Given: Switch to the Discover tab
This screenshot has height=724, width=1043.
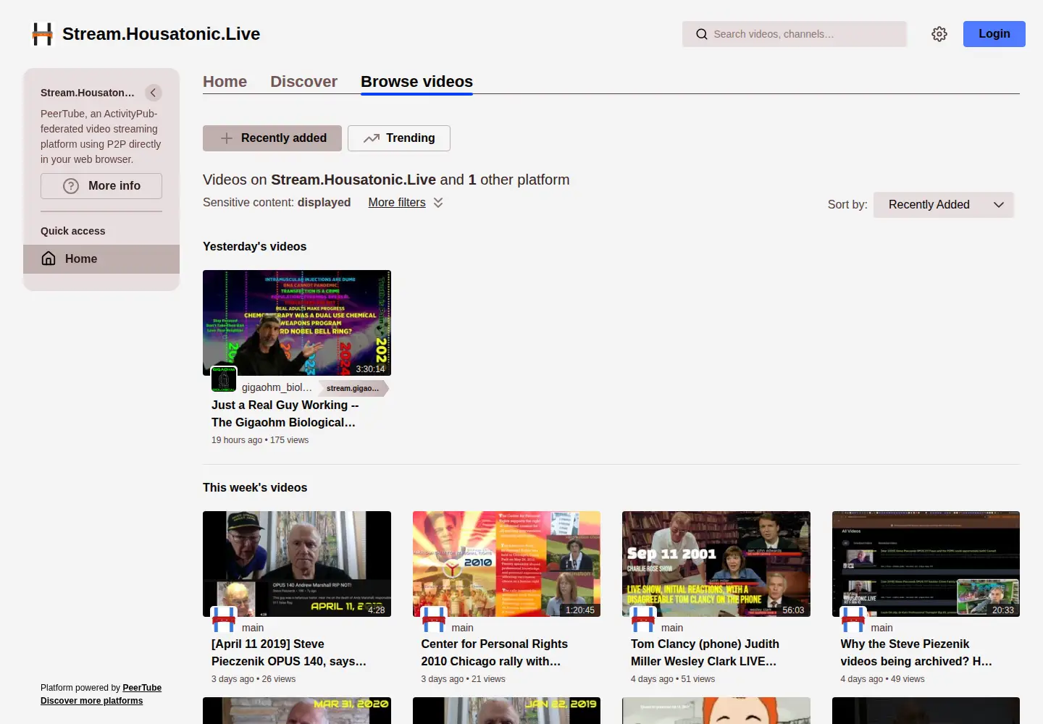Looking at the screenshot, I should click(303, 82).
